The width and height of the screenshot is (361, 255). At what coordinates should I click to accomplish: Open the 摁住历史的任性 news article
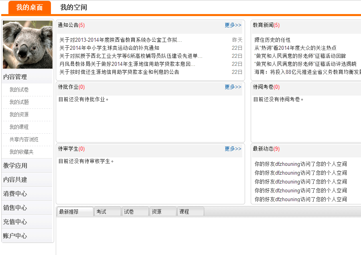(272, 40)
